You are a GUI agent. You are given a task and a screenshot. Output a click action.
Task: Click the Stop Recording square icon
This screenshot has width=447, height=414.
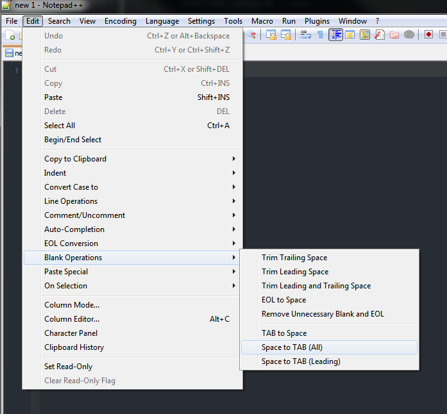point(443,35)
